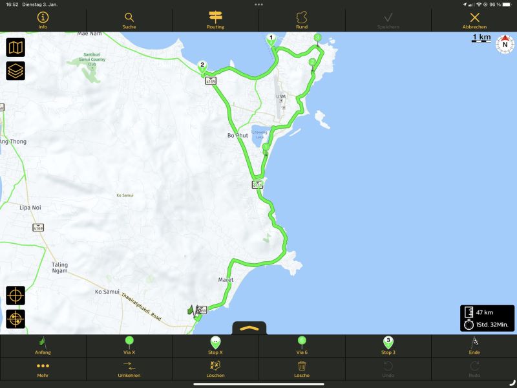This screenshot has height=388, width=517.
Task: Expand the bottom panel chevron handle
Action: tap(249, 328)
